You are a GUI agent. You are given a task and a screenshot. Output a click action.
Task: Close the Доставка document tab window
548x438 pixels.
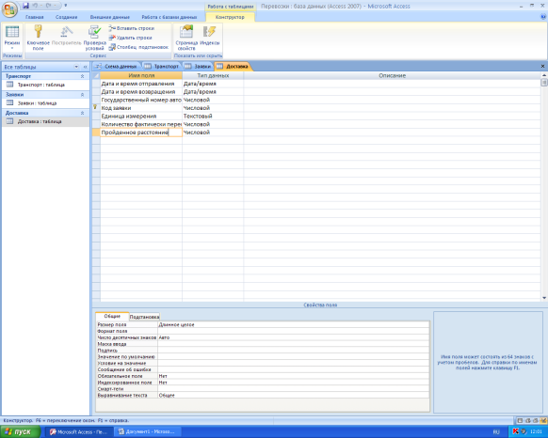(542, 66)
